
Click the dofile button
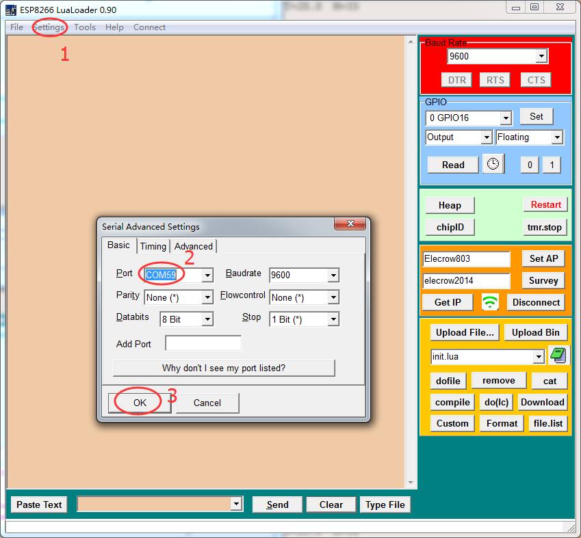coord(448,381)
